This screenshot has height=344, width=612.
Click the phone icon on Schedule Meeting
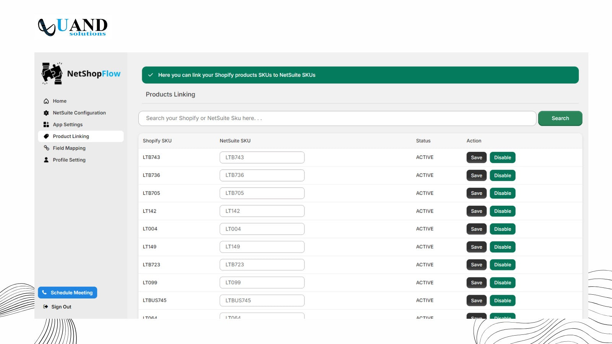pyautogui.click(x=44, y=292)
